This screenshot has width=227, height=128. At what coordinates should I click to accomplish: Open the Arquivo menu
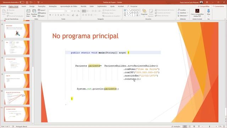point(3,6)
